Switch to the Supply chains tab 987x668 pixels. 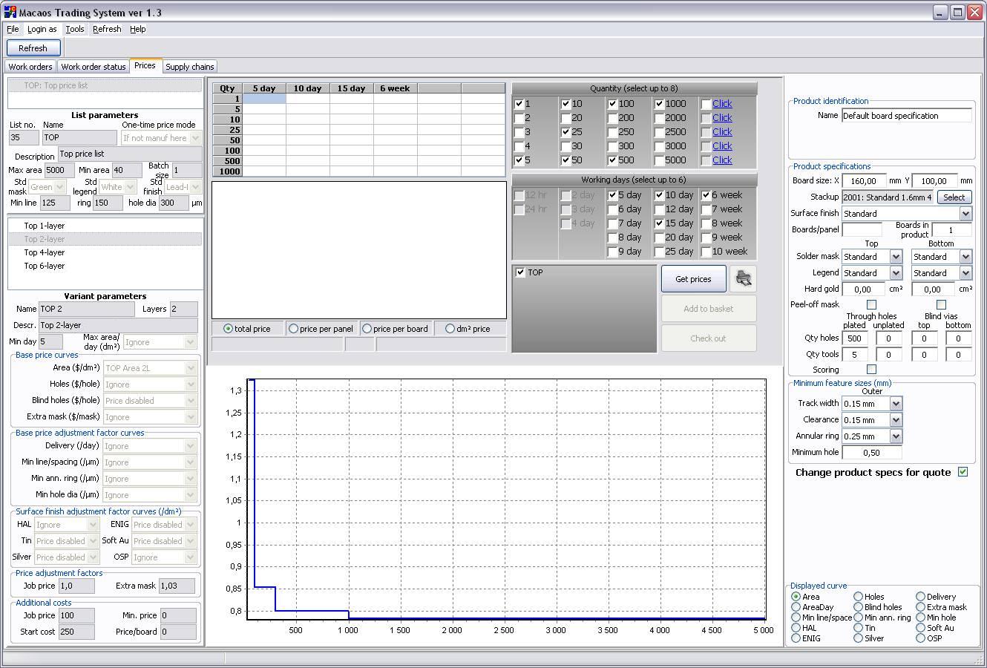tap(189, 67)
